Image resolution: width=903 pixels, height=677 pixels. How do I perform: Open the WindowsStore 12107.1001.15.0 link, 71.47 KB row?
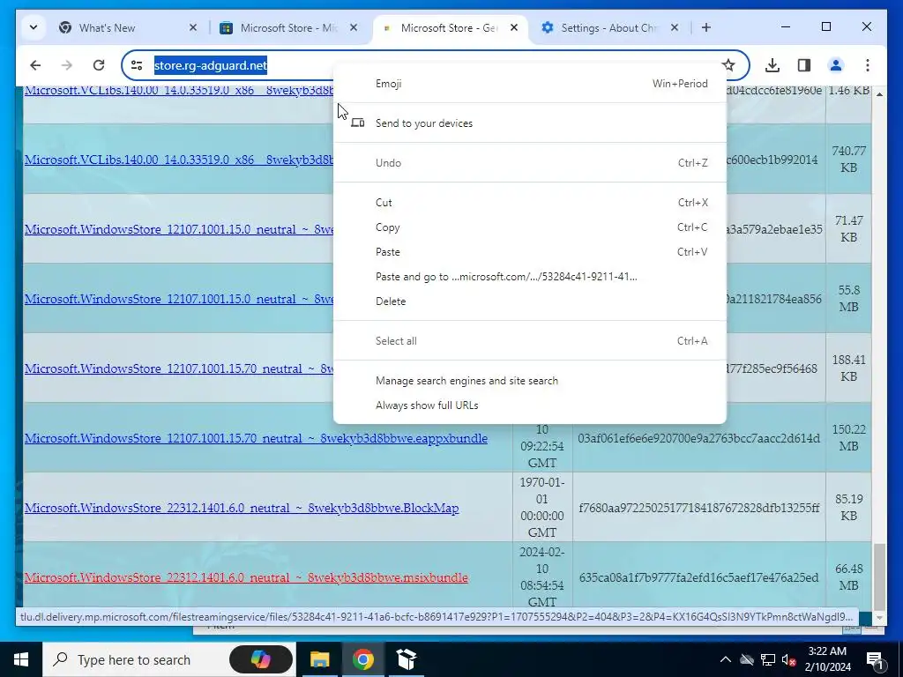[x=178, y=229]
